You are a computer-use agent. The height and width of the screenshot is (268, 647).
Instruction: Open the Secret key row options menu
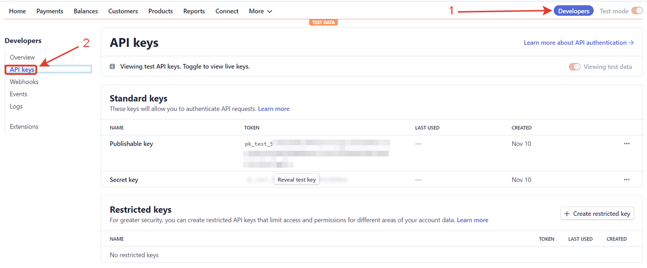(x=627, y=179)
